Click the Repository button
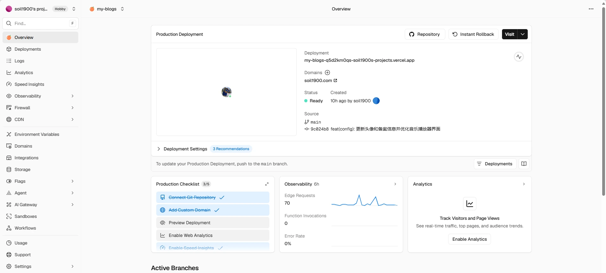 pos(425,34)
